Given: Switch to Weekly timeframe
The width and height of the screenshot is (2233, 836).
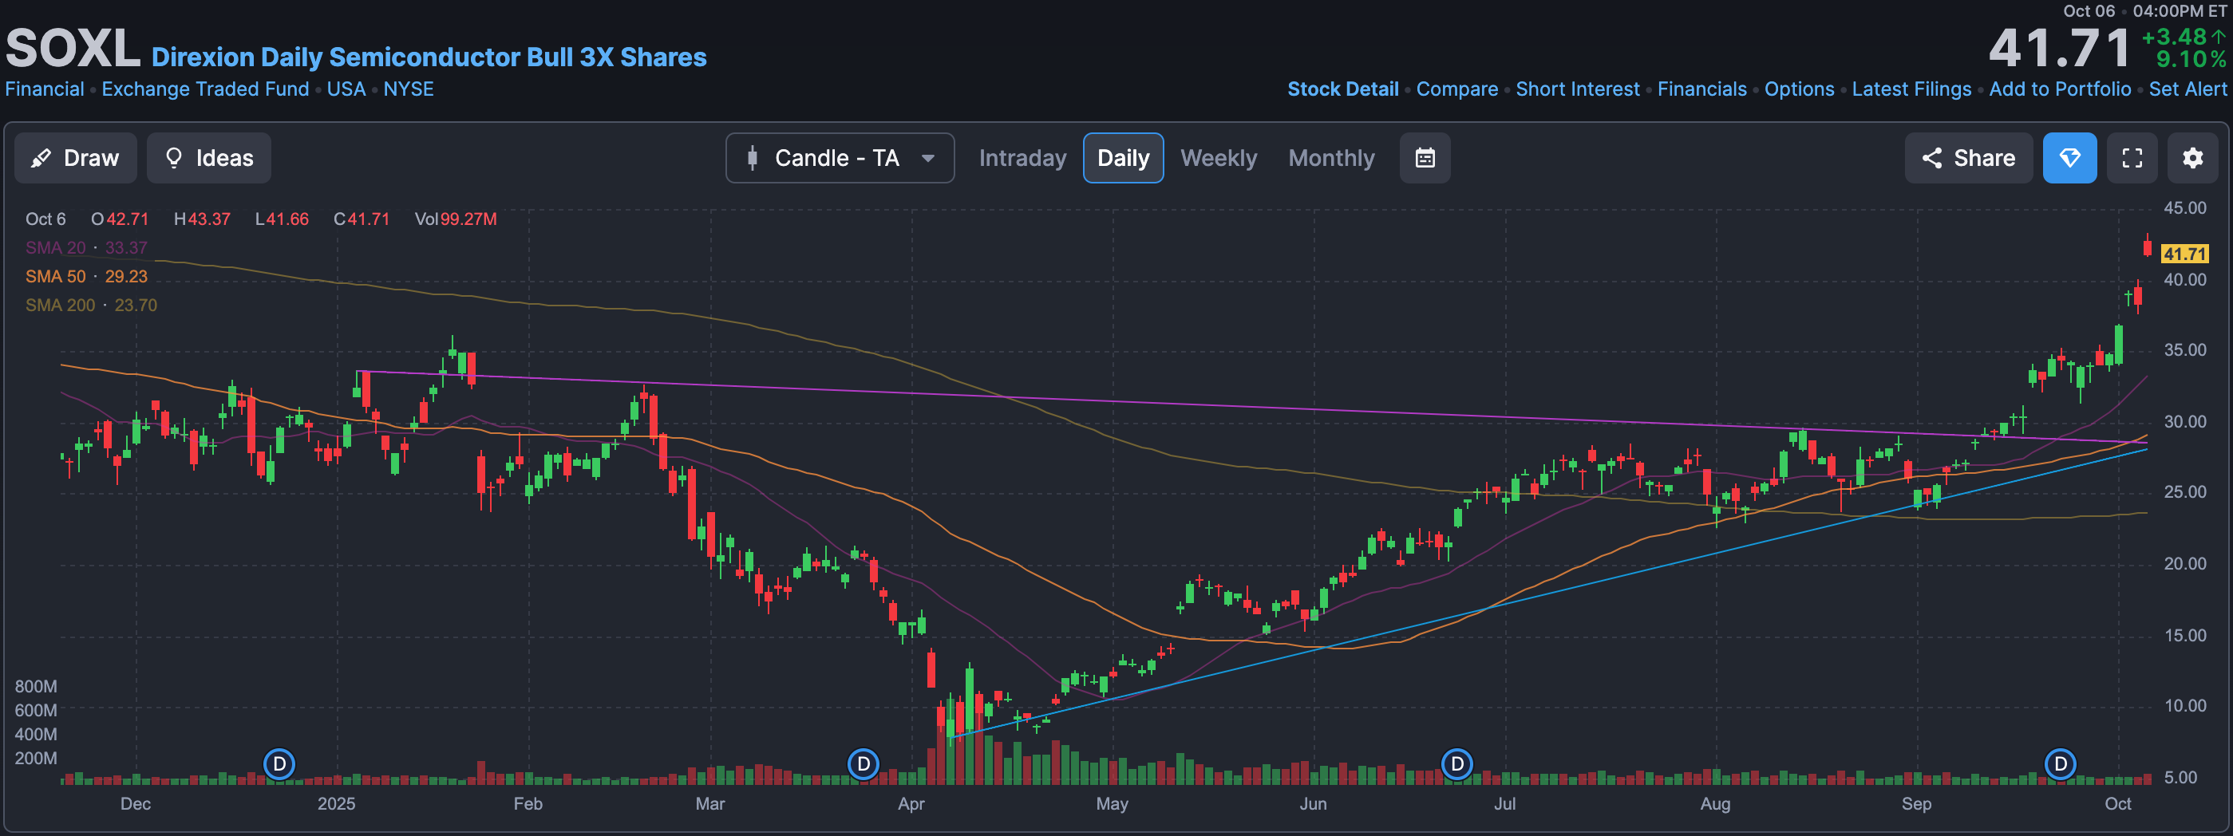Looking at the screenshot, I should coord(1218,158).
